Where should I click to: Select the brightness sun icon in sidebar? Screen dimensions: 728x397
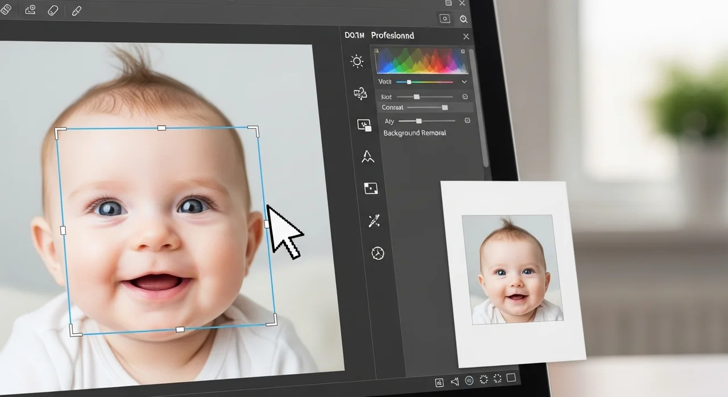pos(357,61)
